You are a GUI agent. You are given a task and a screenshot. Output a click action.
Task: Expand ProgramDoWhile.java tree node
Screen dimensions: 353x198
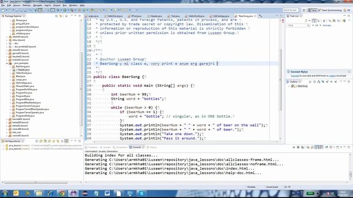[10, 90]
